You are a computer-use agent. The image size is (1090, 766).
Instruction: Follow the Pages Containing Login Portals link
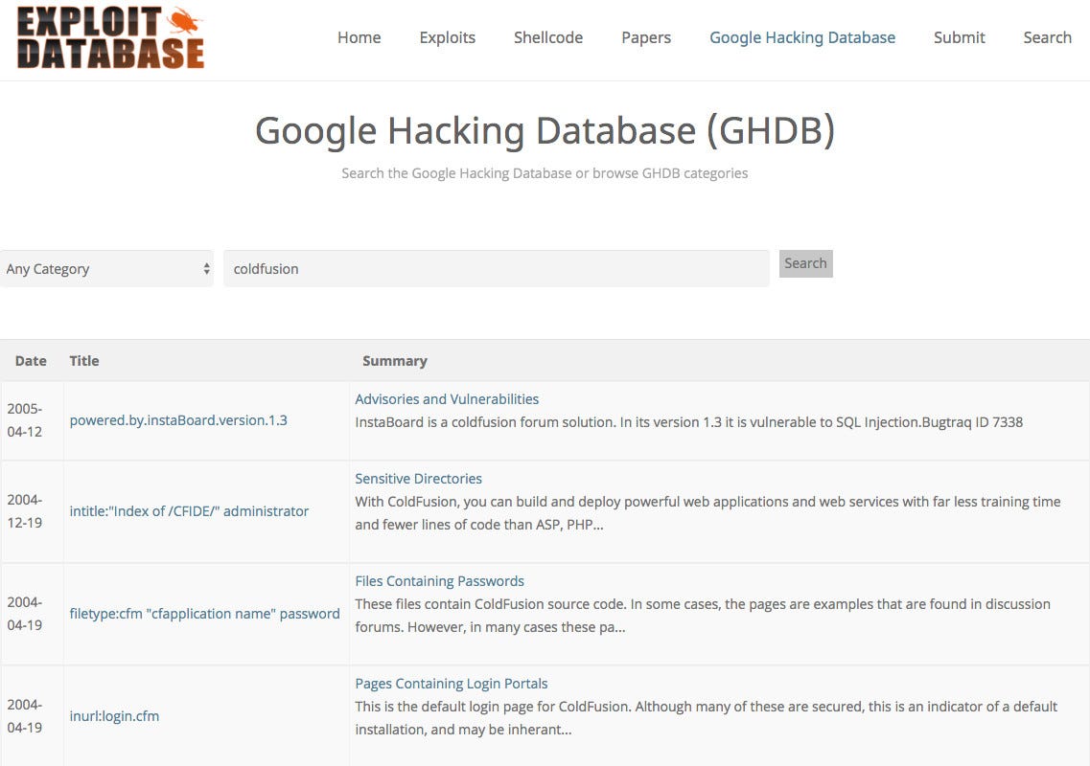click(452, 684)
